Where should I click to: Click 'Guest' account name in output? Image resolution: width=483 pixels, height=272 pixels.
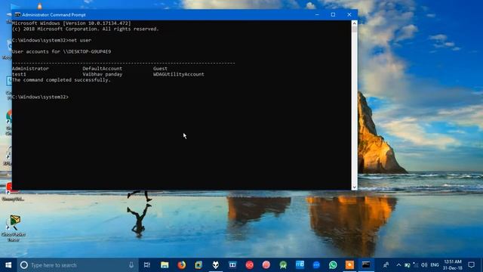(x=160, y=69)
